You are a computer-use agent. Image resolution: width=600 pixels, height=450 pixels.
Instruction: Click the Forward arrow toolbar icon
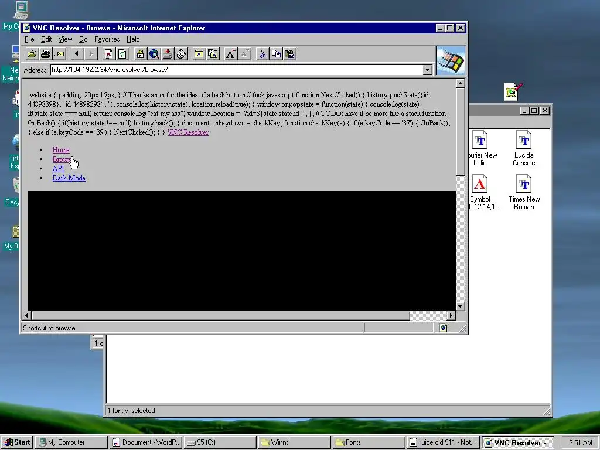[91, 54]
